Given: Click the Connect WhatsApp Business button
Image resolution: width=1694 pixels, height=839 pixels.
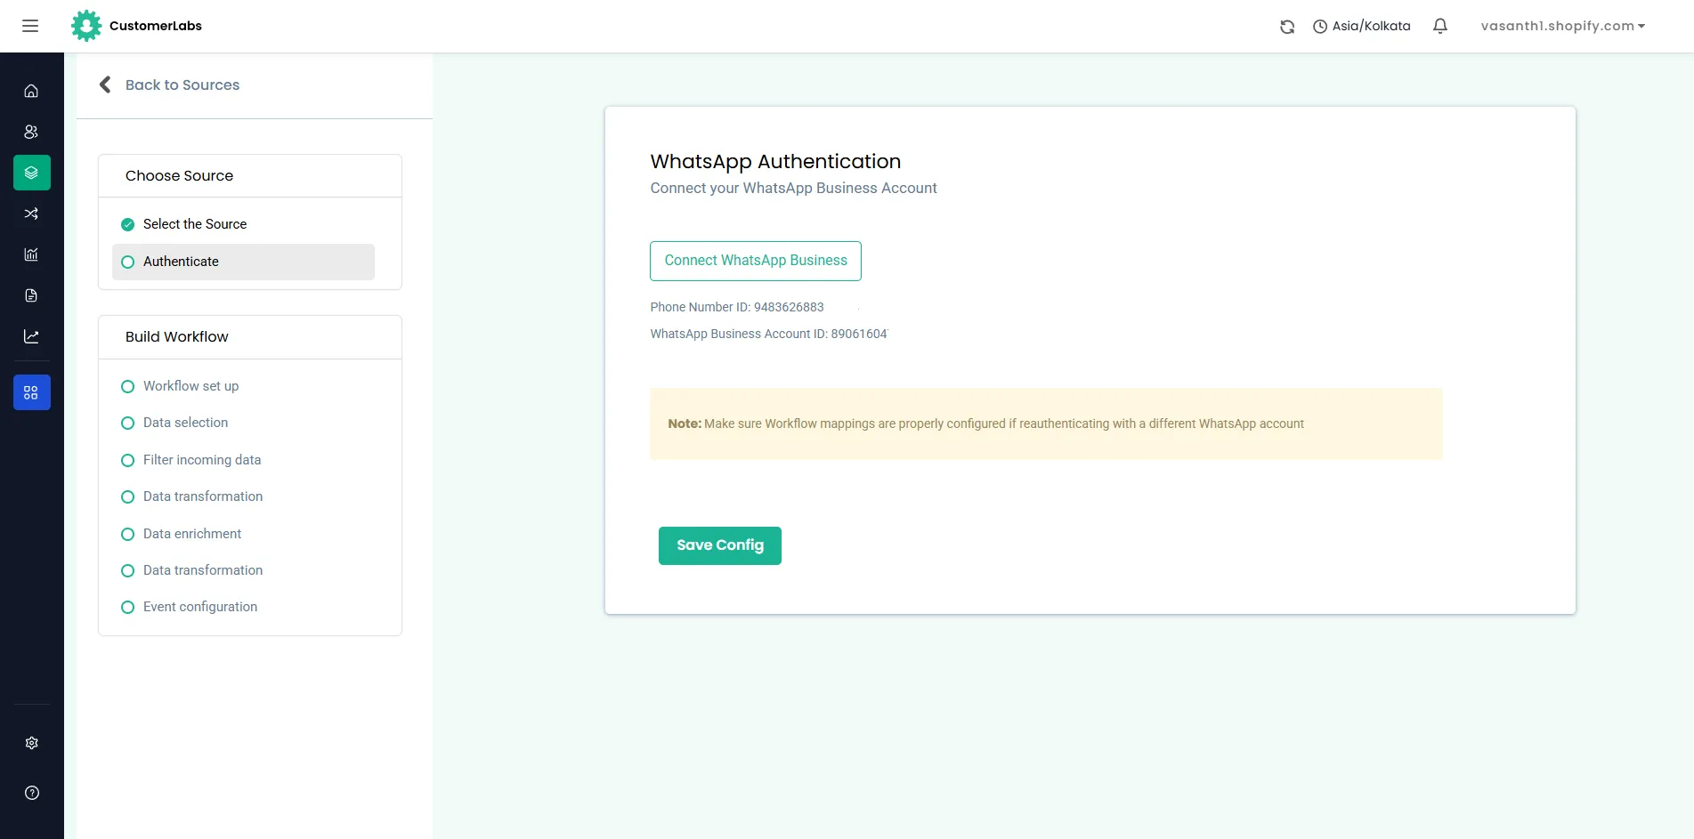Looking at the screenshot, I should pos(756,261).
